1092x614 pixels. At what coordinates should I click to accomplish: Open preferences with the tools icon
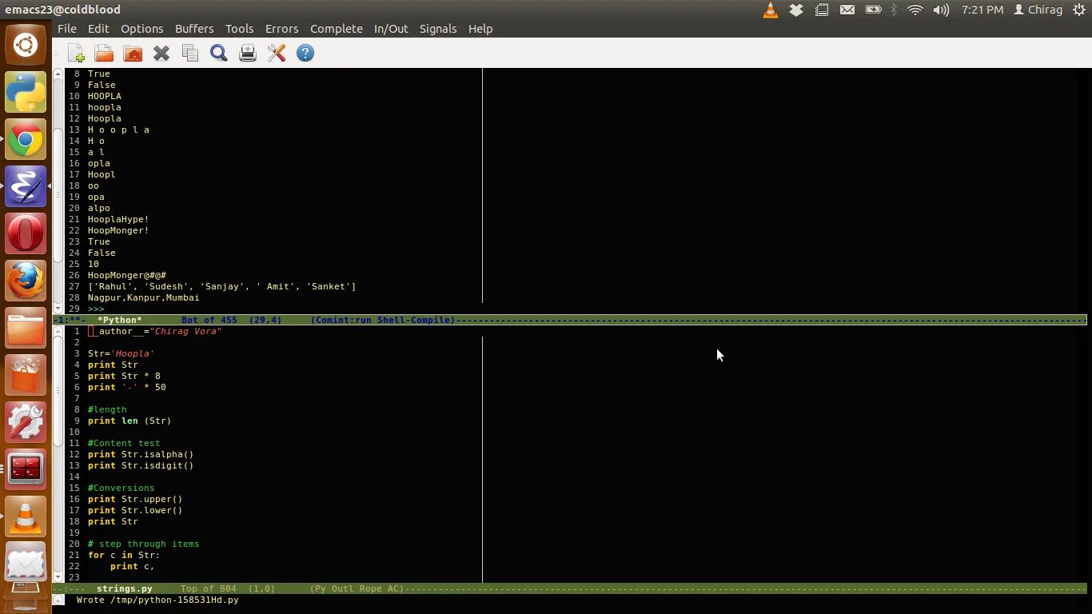coord(277,53)
